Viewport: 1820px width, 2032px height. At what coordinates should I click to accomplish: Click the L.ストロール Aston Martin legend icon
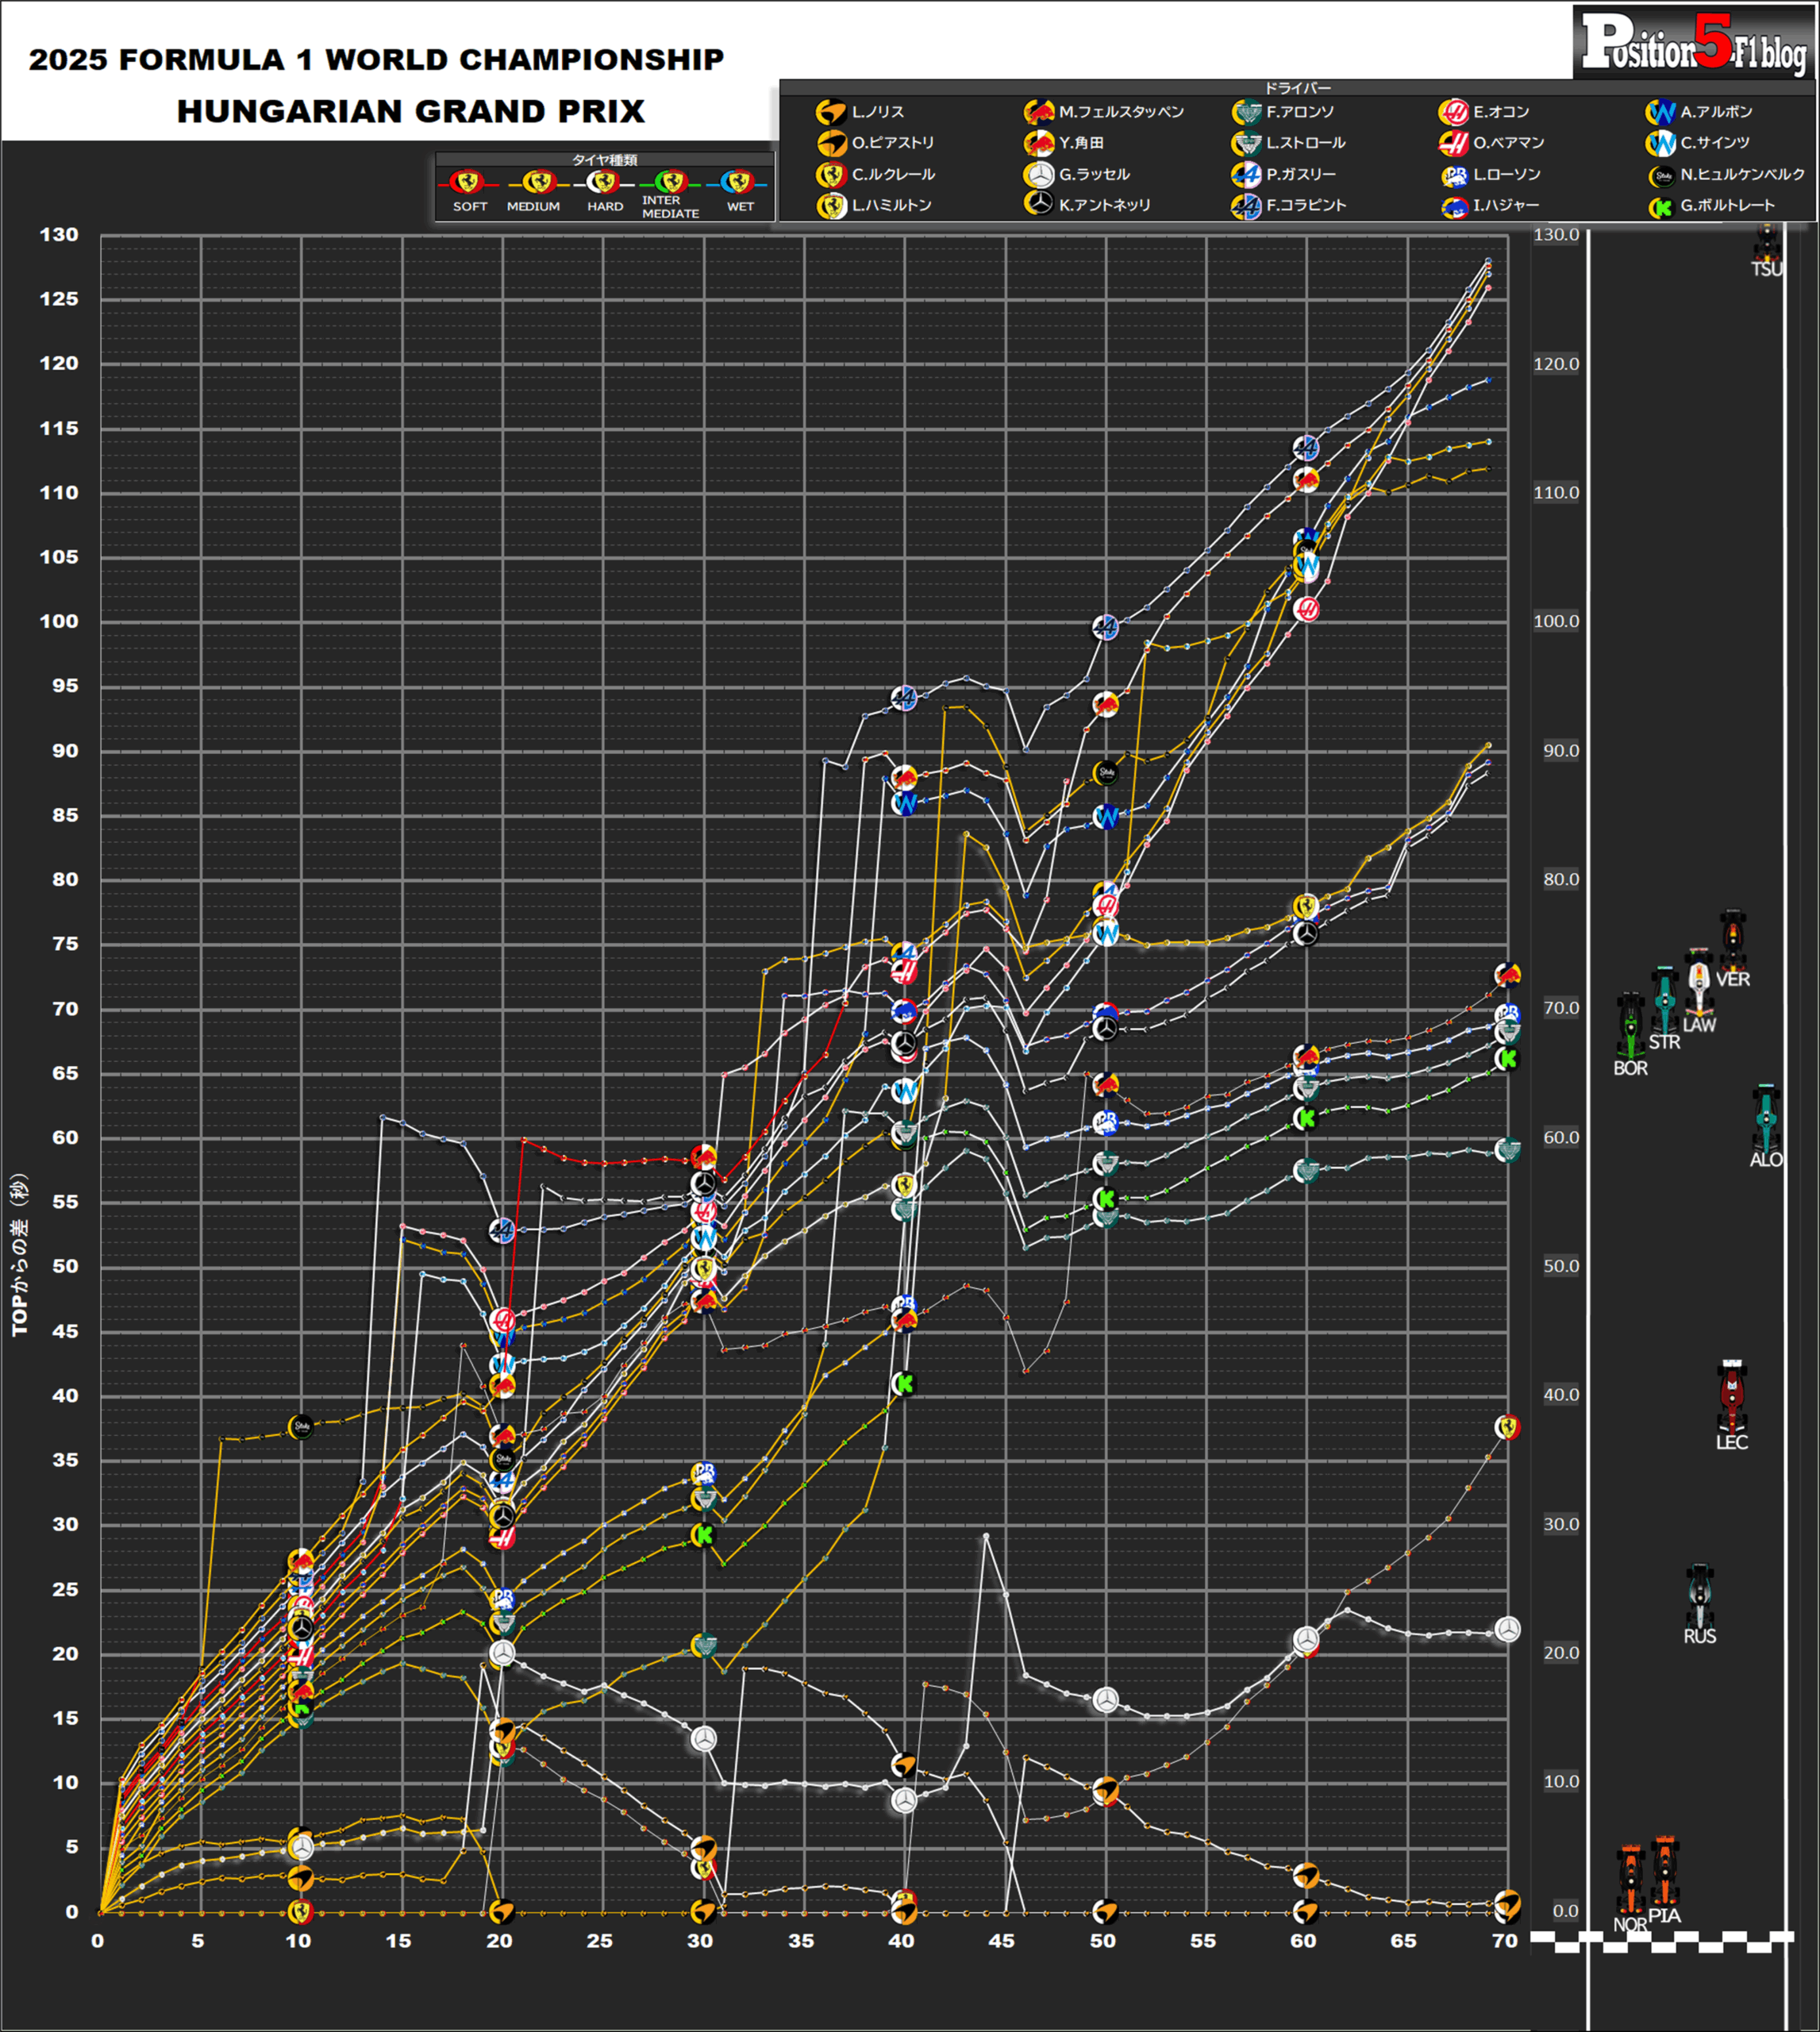(1246, 143)
